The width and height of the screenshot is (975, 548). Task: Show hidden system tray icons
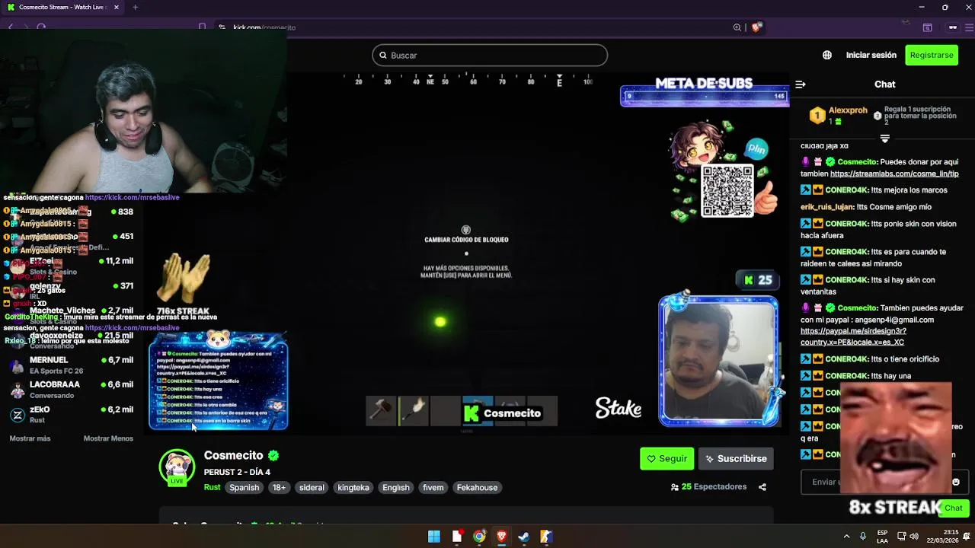pyautogui.click(x=846, y=536)
